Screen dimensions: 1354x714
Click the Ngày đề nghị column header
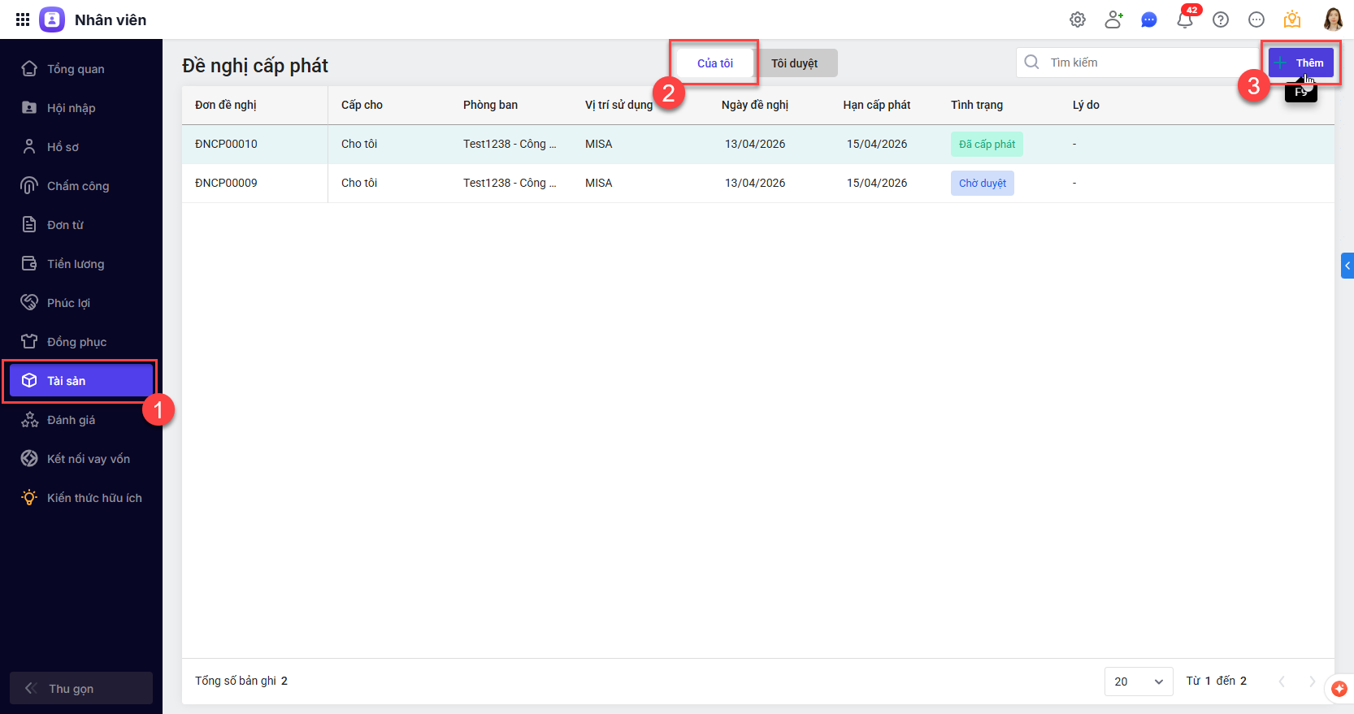point(755,105)
